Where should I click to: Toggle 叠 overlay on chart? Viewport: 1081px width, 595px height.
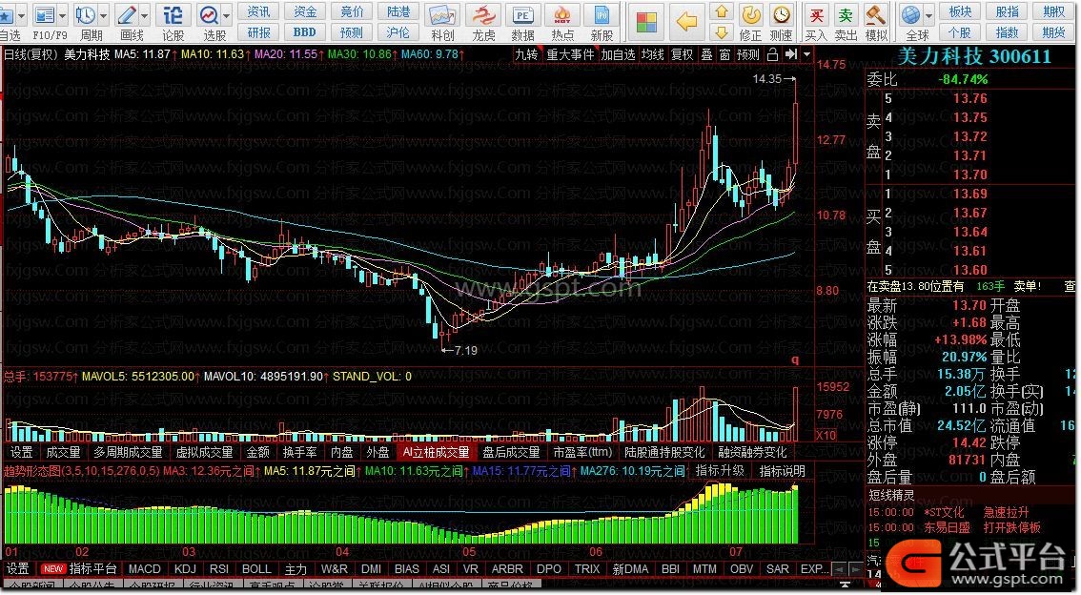(x=706, y=54)
